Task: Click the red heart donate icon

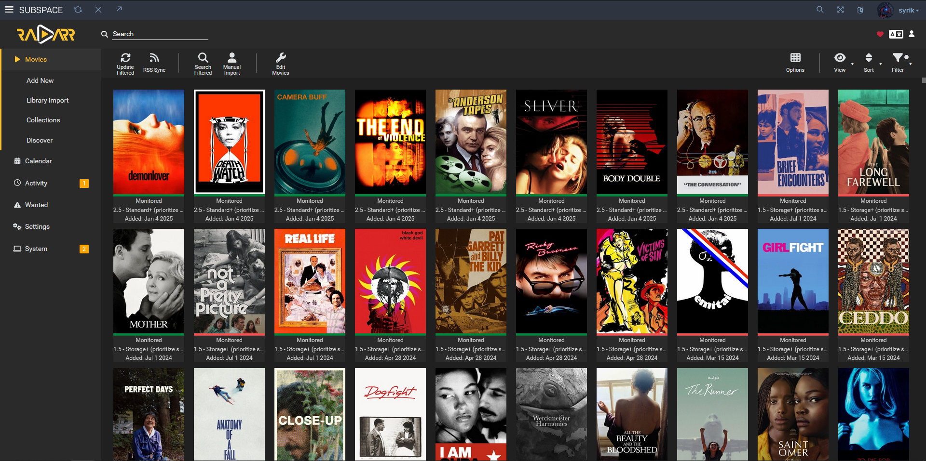Action: pos(880,34)
